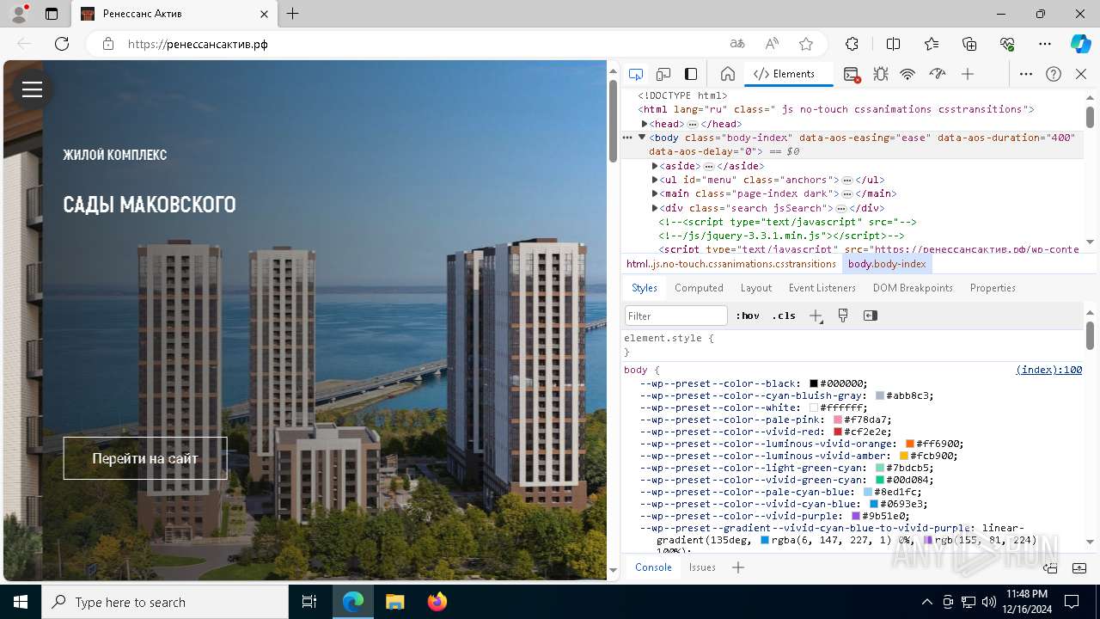Open translate icon in address bar
This screenshot has height=619, width=1100.
(x=737, y=44)
